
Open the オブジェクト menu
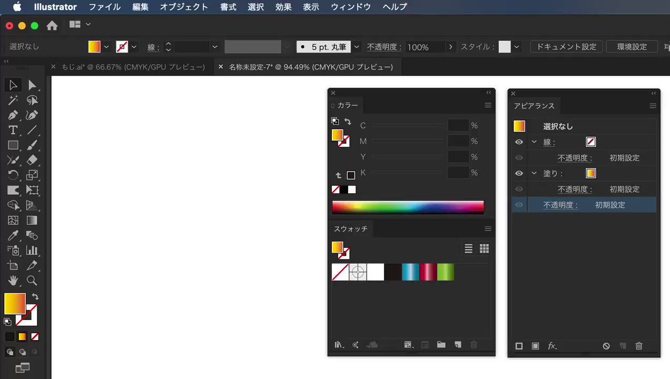tap(184, 7)
